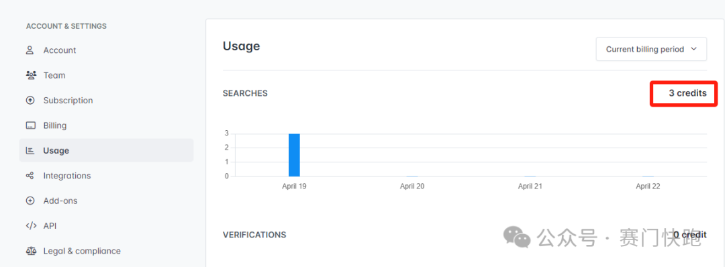Click the ACCOUNT & SETTINGS sidebar header

click(x=66, y=26)
